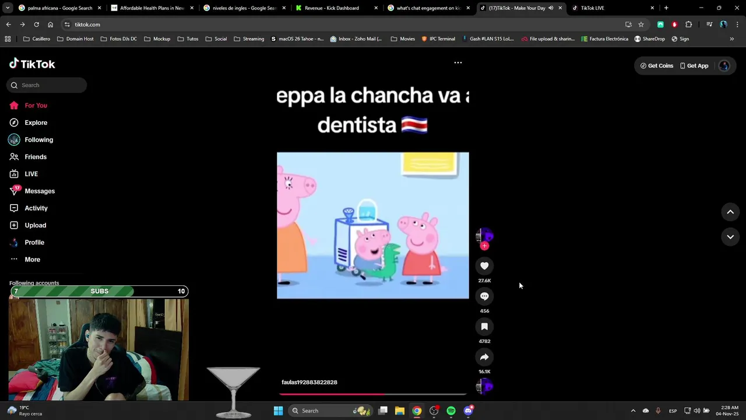
Task: Go back in browser history
Action: tap(8, 24)
